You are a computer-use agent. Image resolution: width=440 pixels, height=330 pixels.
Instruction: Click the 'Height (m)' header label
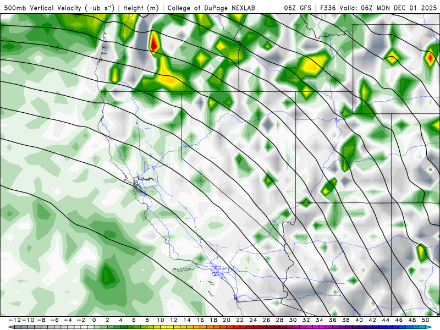[141, 8]
